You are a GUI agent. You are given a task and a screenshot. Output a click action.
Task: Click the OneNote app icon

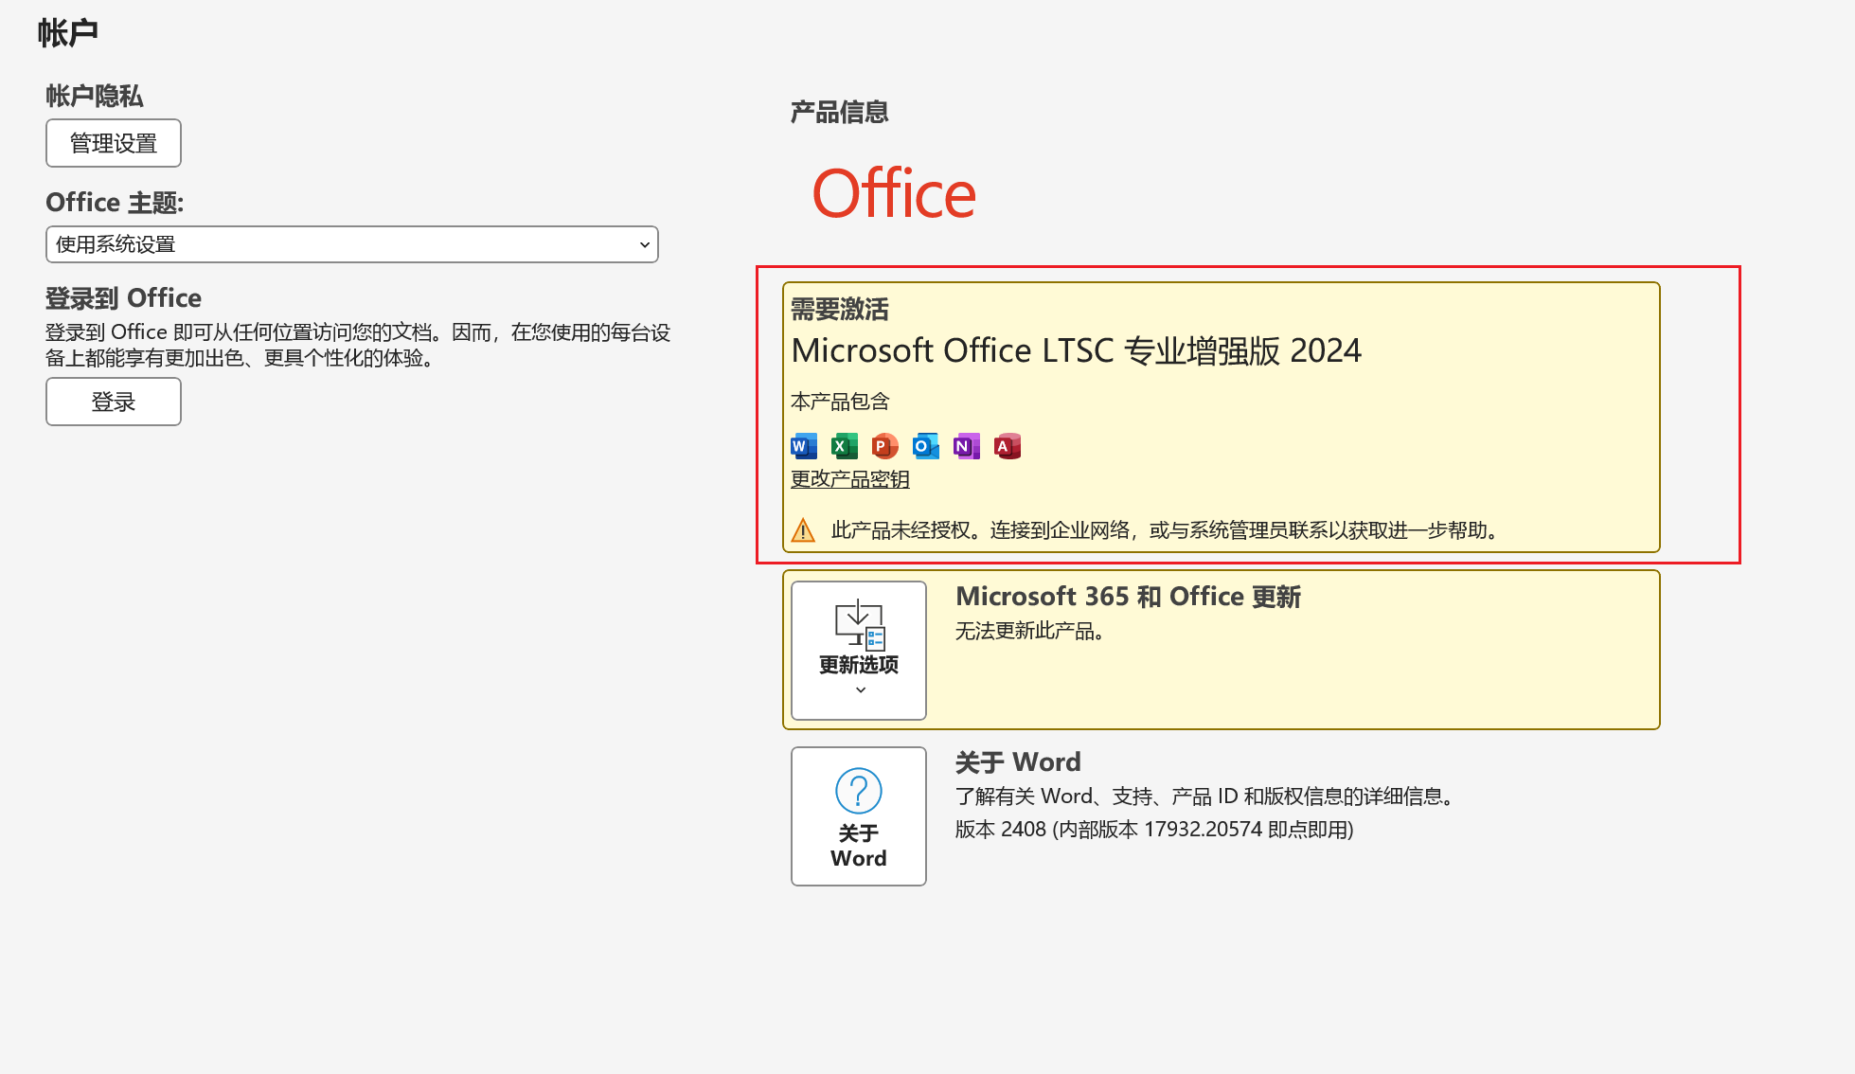pos(966,446)
